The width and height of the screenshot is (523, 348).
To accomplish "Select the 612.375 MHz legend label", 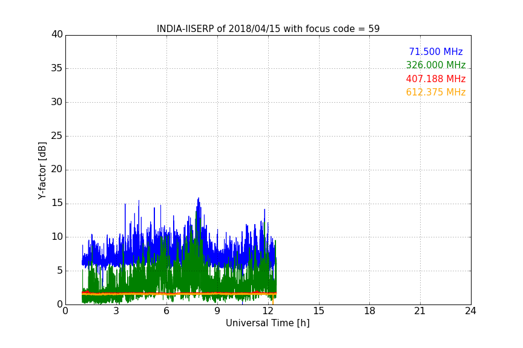I will click(x=436, y=92).
